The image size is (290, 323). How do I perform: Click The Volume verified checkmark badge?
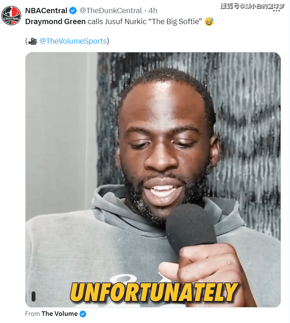[x=83, y=314]
